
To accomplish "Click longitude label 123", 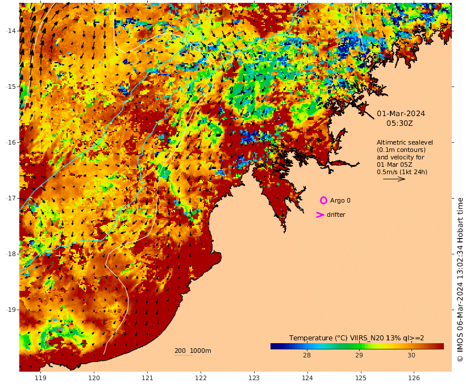I will click(x=254, y=378).
